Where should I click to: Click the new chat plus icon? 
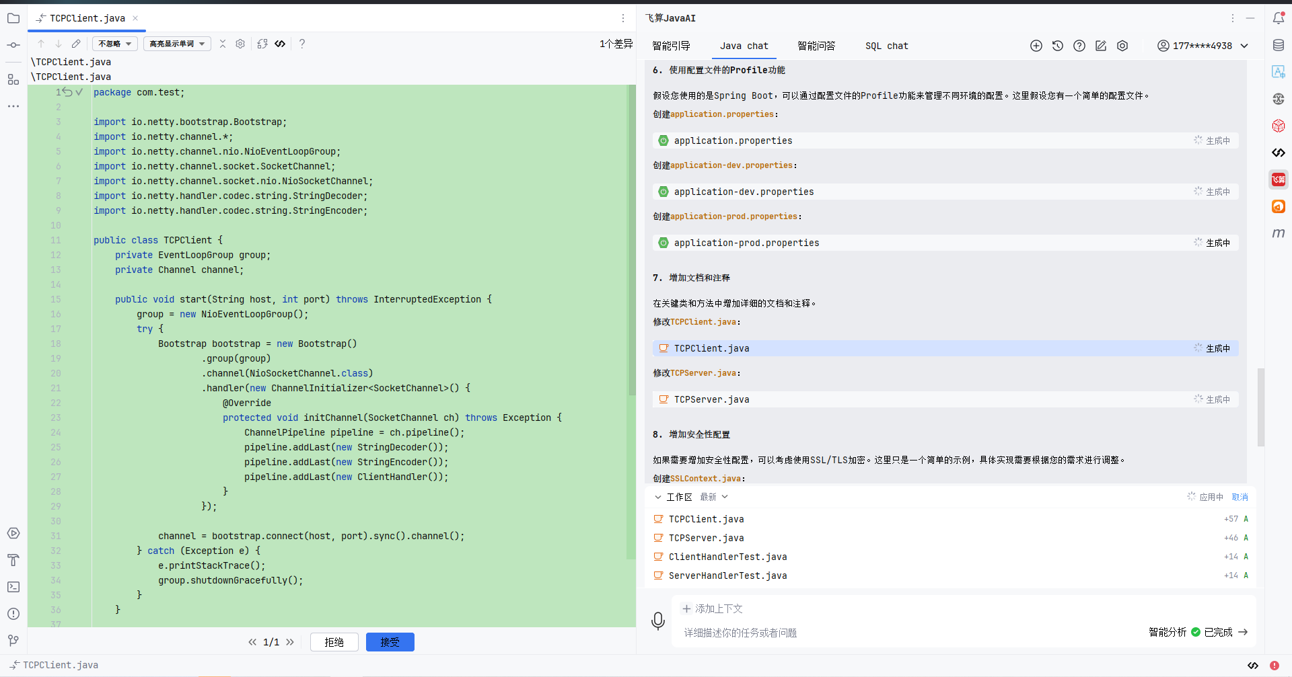pyautogui.click(x=1036, y=46)
